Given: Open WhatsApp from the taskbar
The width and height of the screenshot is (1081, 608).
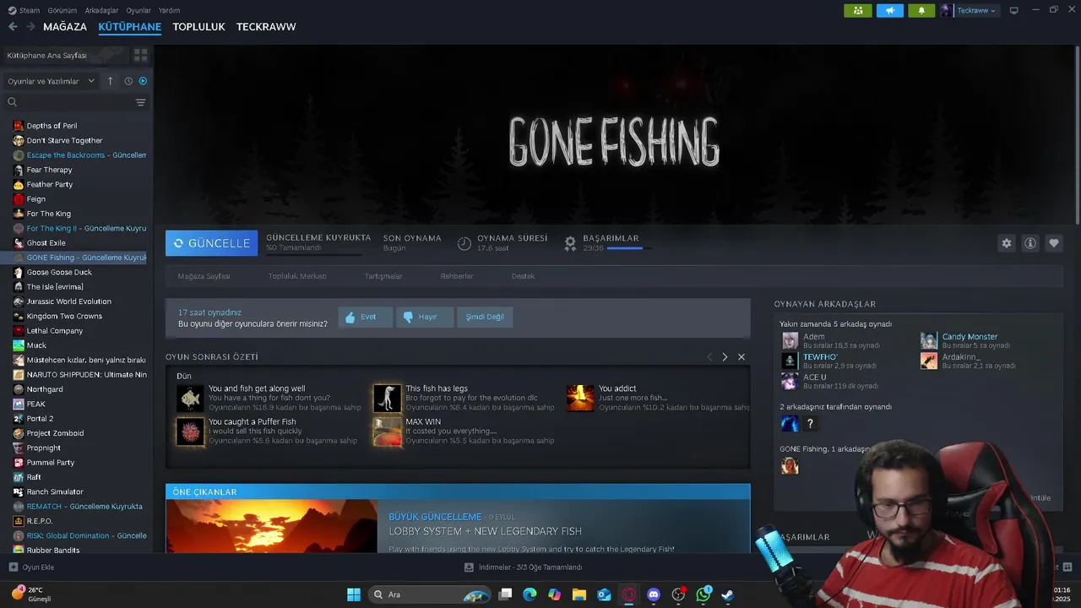Looking at the screenshot, I should (703, 594).
